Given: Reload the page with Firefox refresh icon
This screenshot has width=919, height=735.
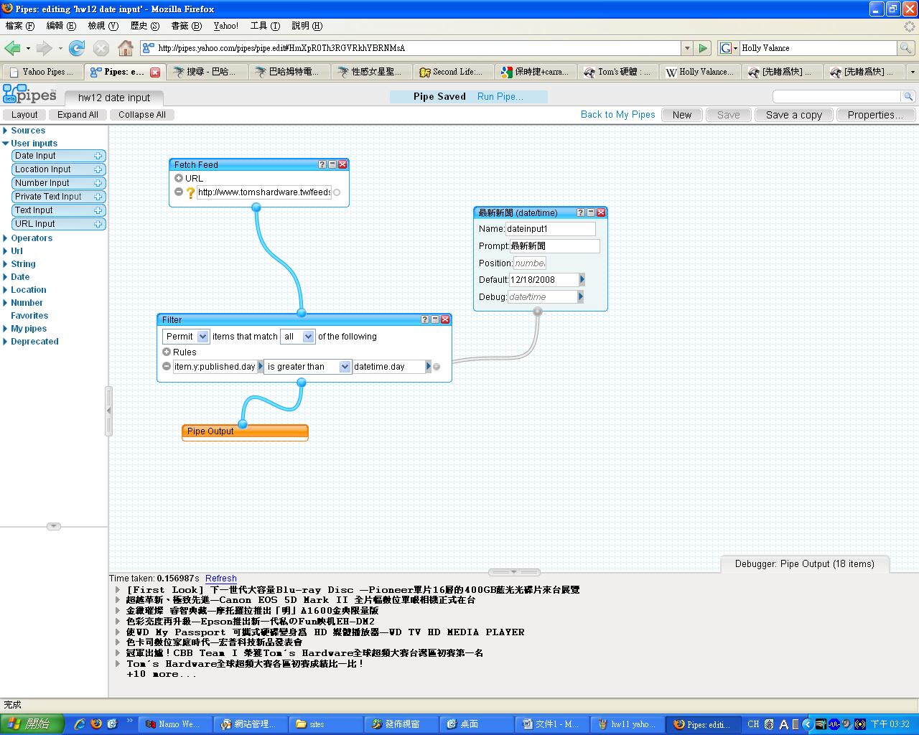Looking at the screenshot, I should pos(77,48).
